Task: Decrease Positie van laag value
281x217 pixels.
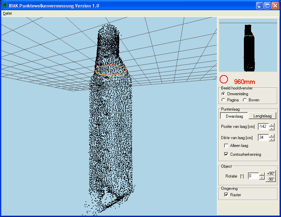Action: tap(272, 128)
